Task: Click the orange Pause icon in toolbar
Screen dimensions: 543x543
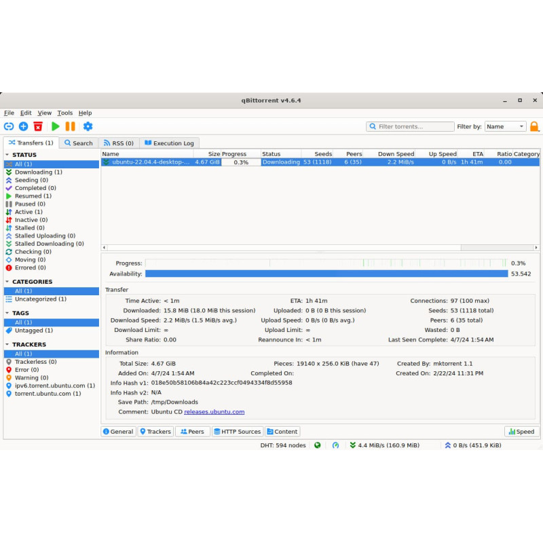Action: coord(71,126)
